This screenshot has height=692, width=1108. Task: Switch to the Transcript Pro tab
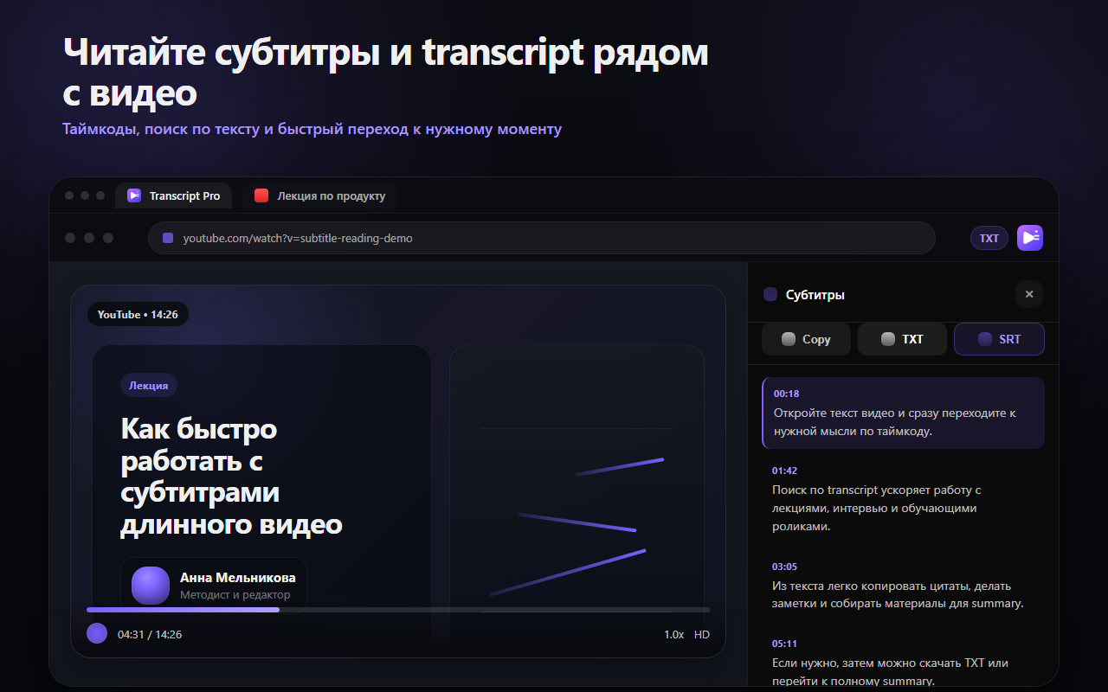tap(173, 195)
